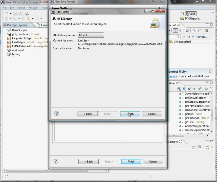Click the Console Open Console icon
Viewport: 217px width, 182px height.
coord(207,147)
